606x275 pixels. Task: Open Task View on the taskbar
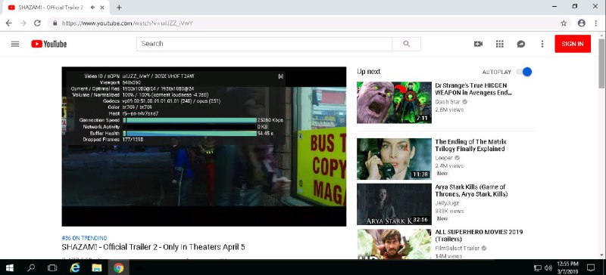tap(52, 267)
